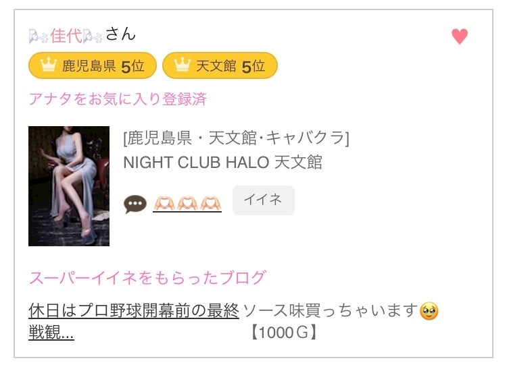The image size is (507, 367).
Task: Click the speech bubble comment icon
Action: (135, 204)
